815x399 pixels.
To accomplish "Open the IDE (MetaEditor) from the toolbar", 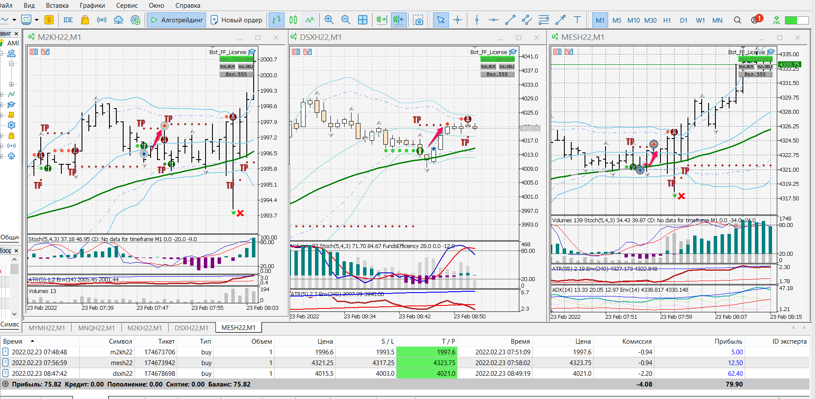I will (68, 20).
